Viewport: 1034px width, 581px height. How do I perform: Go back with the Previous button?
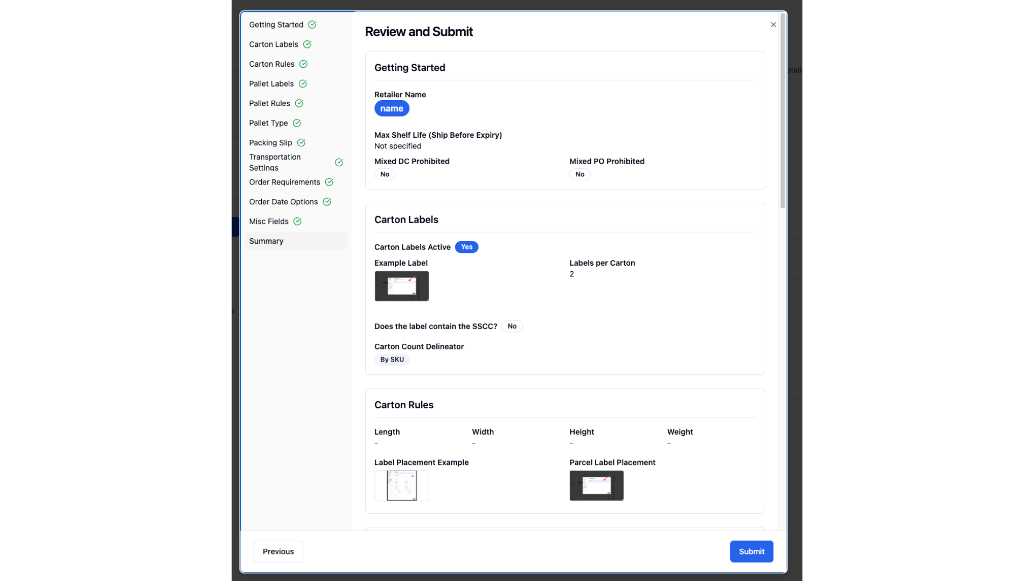pos(278,551)
